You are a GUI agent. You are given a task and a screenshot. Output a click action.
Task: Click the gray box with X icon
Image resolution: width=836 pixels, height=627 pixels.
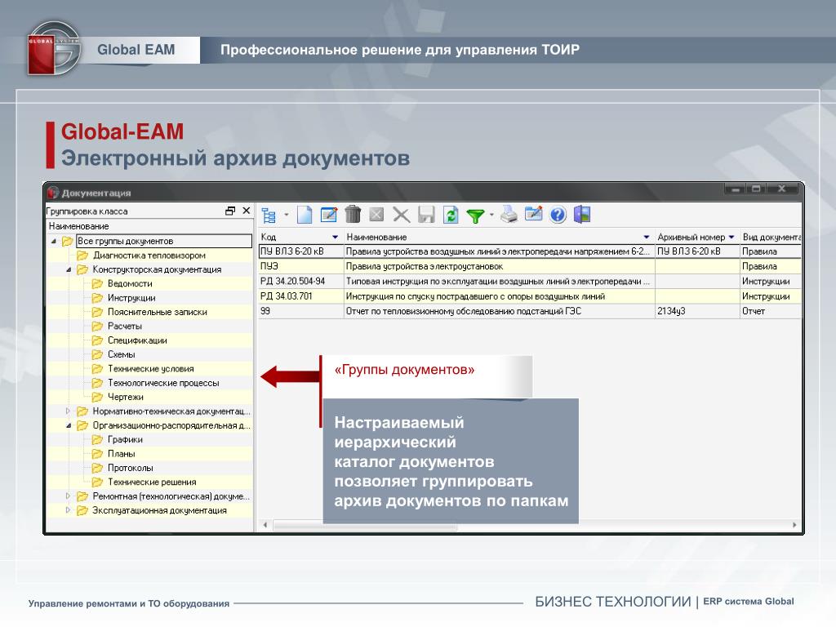pos(376,215)
